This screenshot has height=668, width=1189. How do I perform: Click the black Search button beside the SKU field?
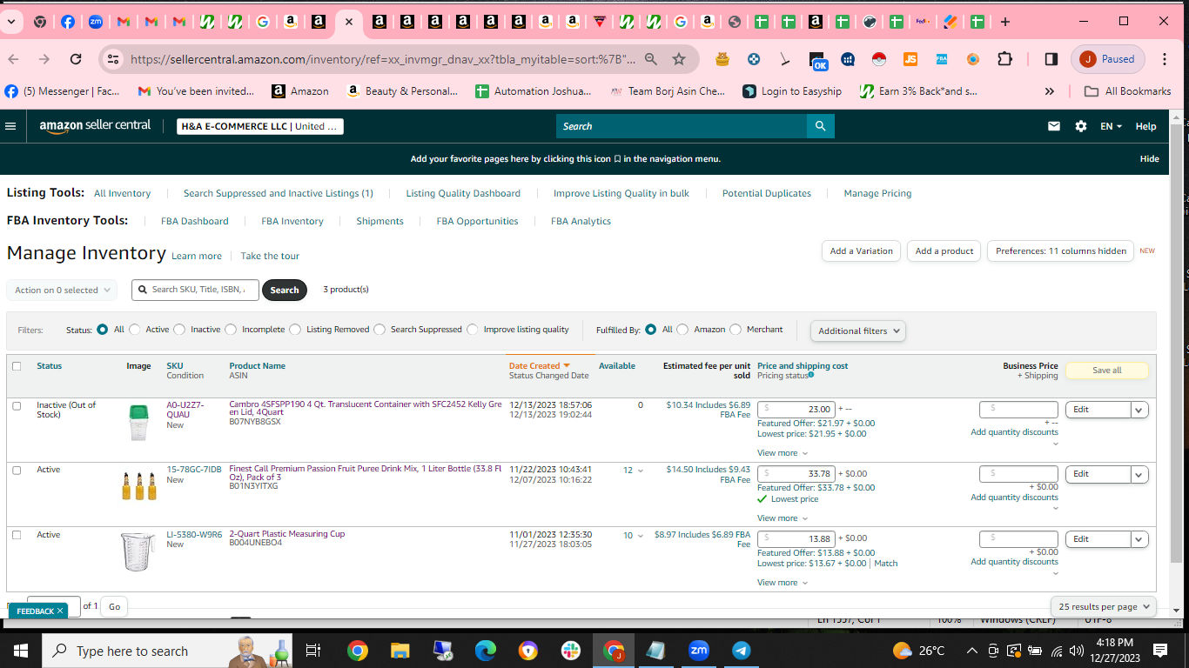point(285,290)
